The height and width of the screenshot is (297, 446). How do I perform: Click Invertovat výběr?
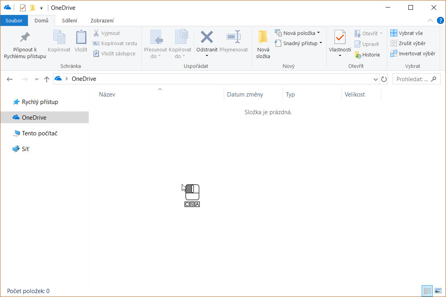[x=413, y=53]
